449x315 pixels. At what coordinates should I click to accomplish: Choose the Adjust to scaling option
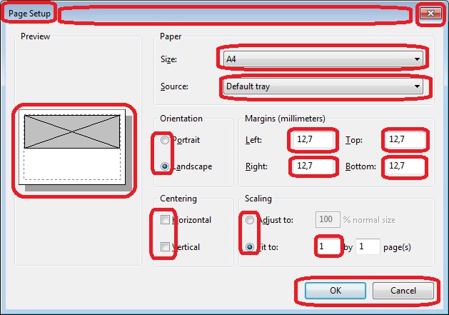pyautogui.click(x=251, y=220)
